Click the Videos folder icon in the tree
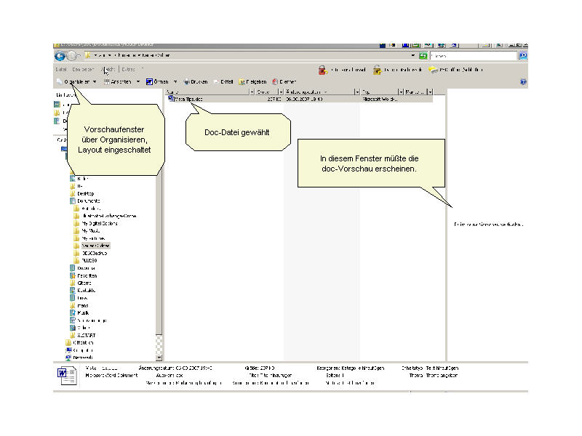582x436 pixels. (72, 328)
